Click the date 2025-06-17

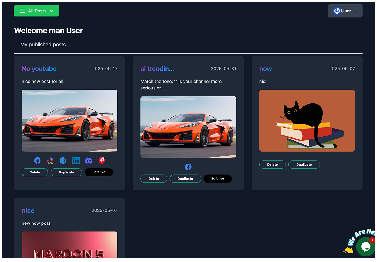point(105,69)
